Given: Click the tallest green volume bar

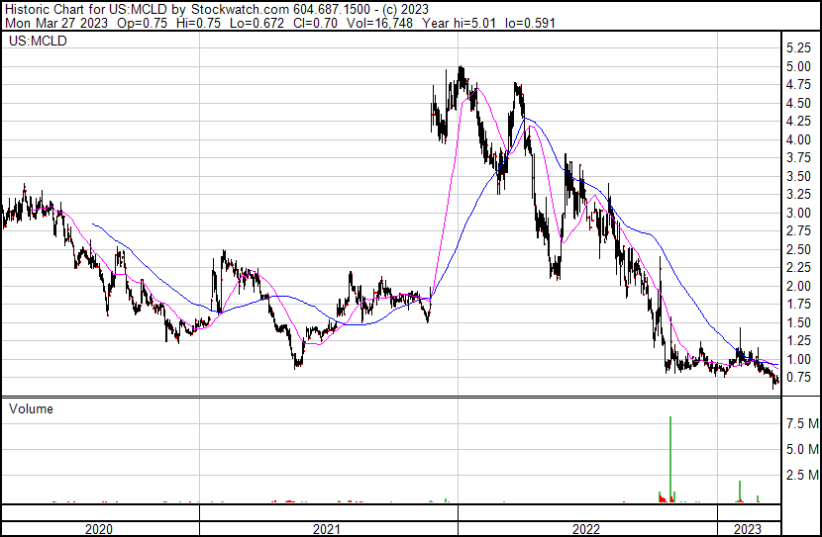Looking at the screenshot, I should coord(670,455).
